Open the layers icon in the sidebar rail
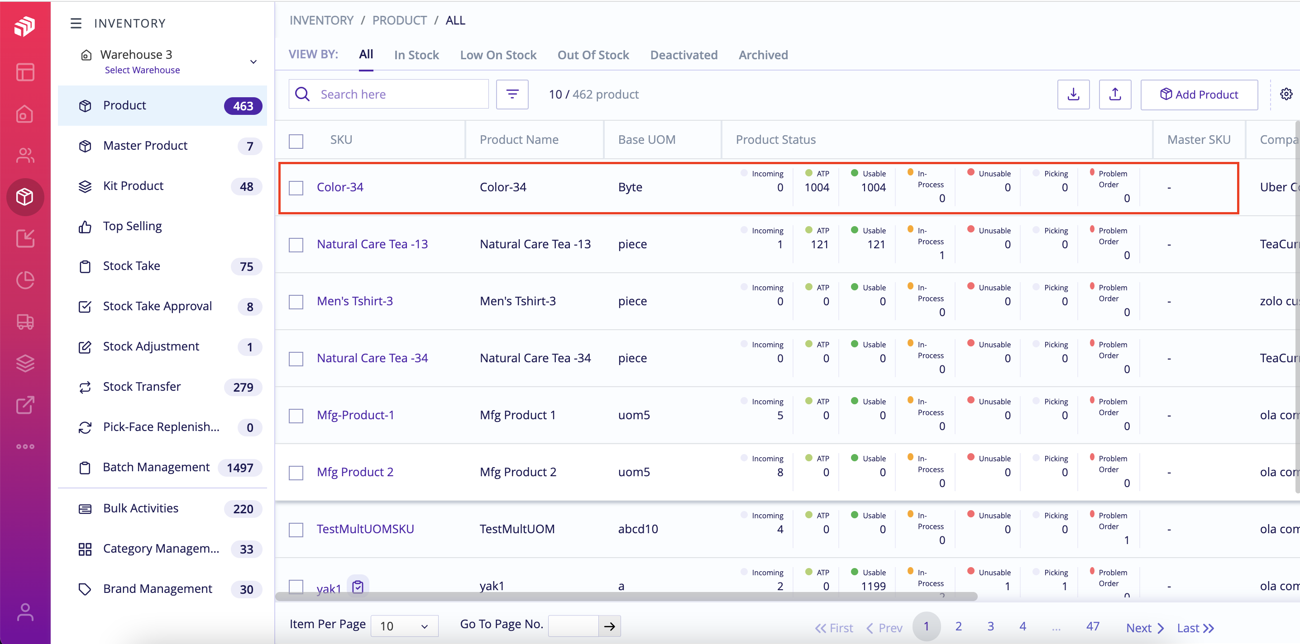Viewport: 1300px width, 644px height. [25, 363]
